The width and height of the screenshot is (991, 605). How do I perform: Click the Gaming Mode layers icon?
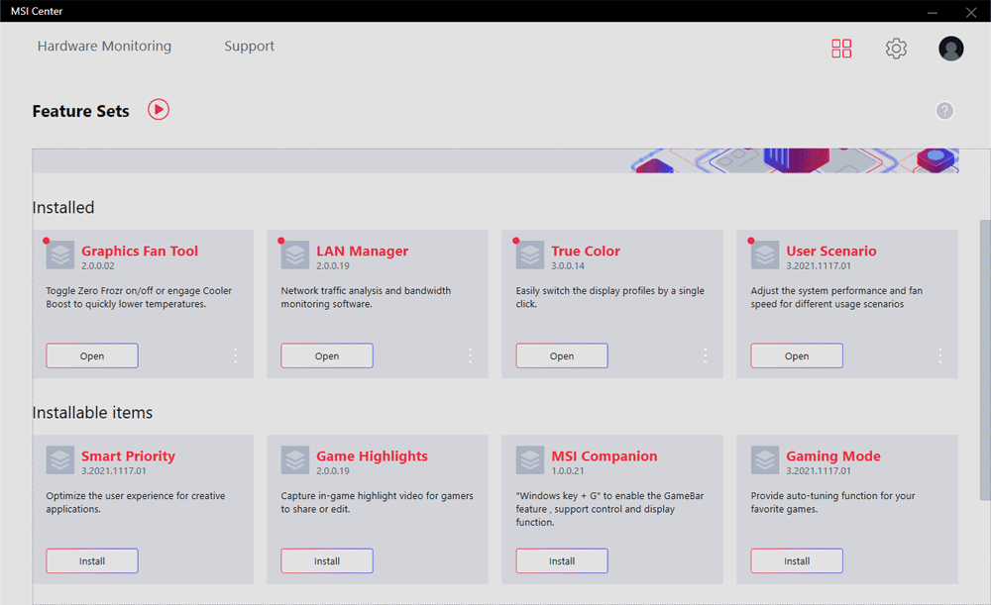[765, 460]
